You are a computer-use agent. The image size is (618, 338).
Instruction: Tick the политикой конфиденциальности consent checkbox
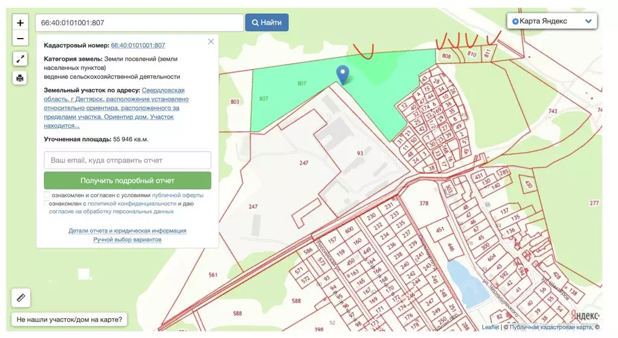point(47,203)
